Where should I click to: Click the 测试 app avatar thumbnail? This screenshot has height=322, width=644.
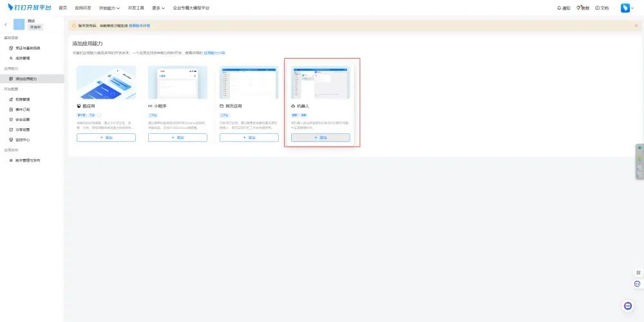19,24
